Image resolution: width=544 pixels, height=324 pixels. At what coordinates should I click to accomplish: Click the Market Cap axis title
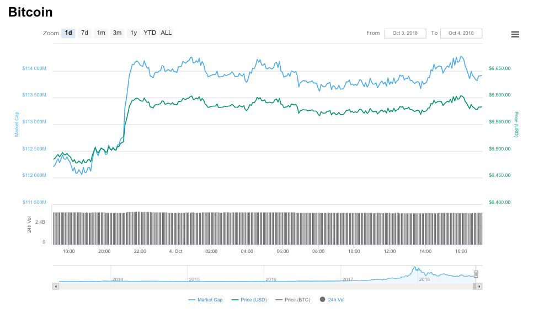(x=17, y=124)
